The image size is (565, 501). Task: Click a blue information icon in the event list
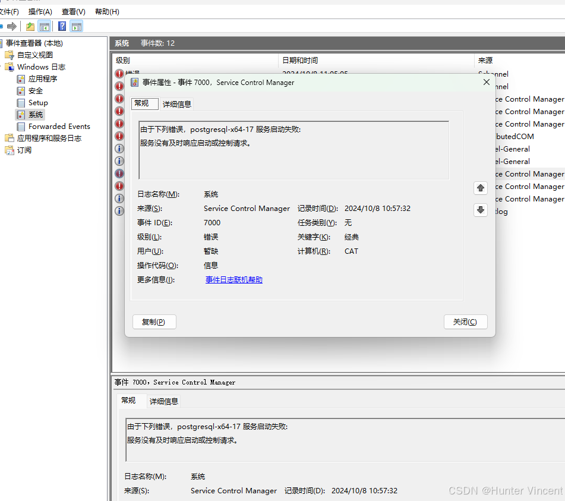tap(119, 149)
